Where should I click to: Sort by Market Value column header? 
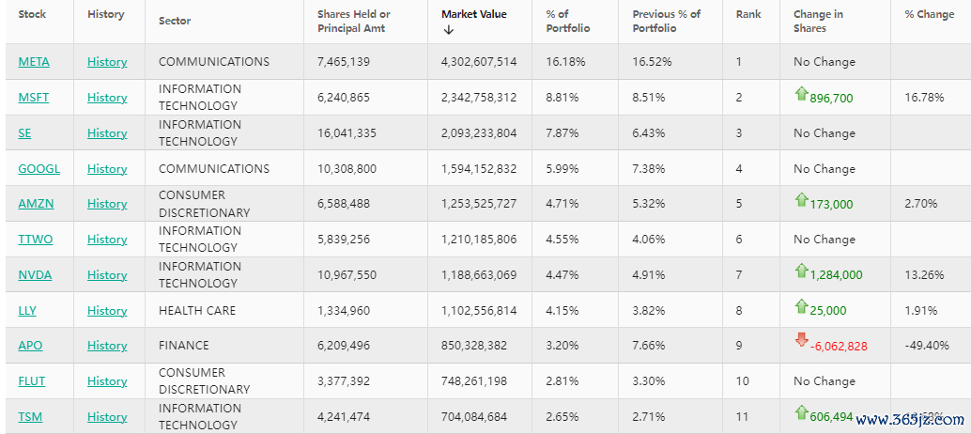473,14
